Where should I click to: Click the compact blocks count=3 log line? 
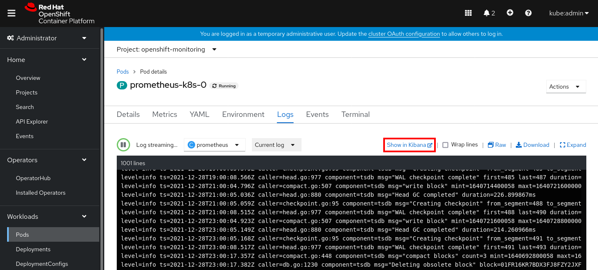click(x=351, y=256)
